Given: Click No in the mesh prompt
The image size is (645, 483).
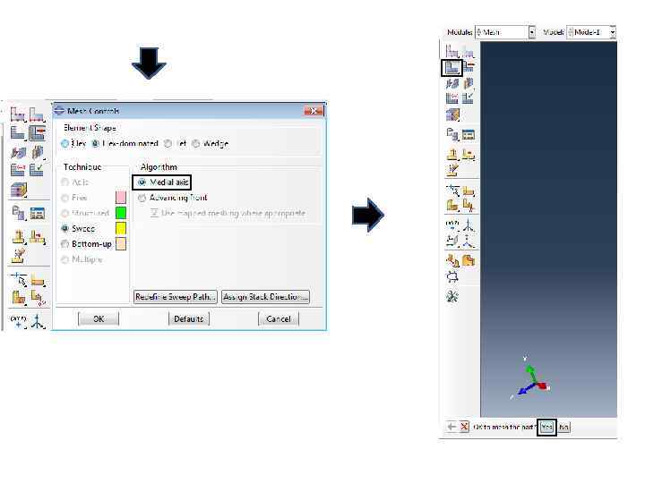Looking at the screenshot, I should pyautogui.click(x=564, y=428).
